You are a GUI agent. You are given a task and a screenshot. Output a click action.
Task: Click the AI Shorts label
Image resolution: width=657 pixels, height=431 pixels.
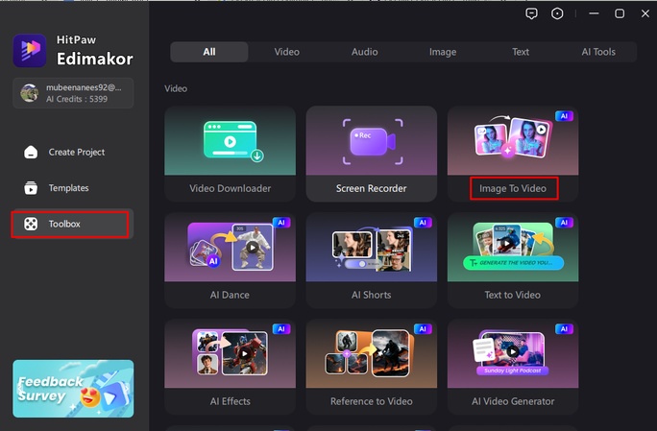click(371, 295)
